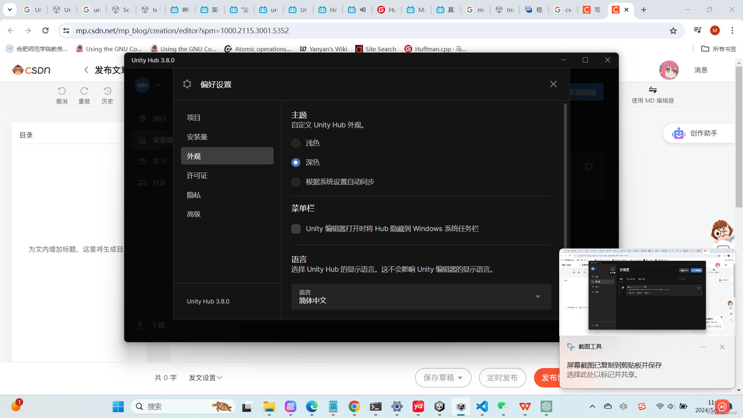Screen dimensions: 743x418
Task: Open the 语言 简体中文 language dropdown
Action: [421, 296]
